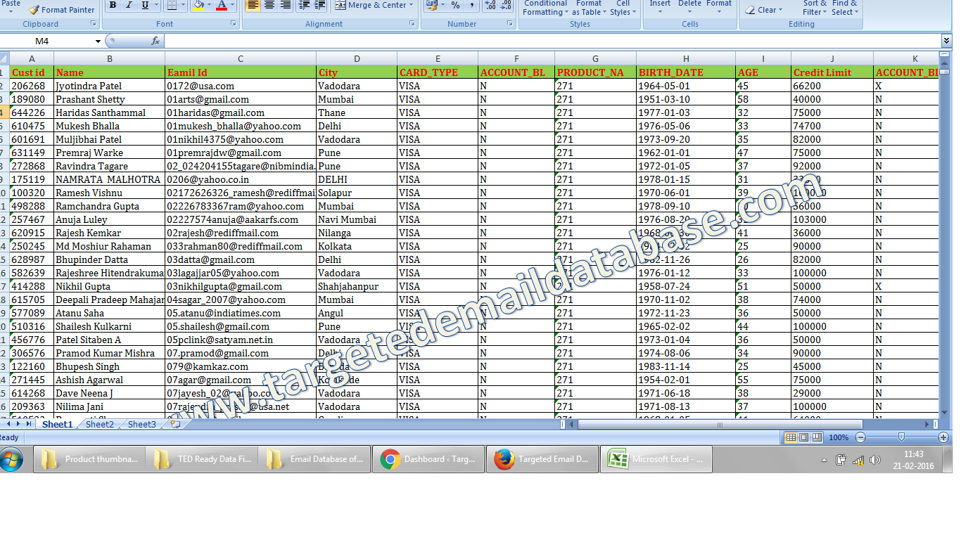The height and width of the screenshot is (540, 961).
Task: Click the Merge & Center button
Action: click(371, 6)
